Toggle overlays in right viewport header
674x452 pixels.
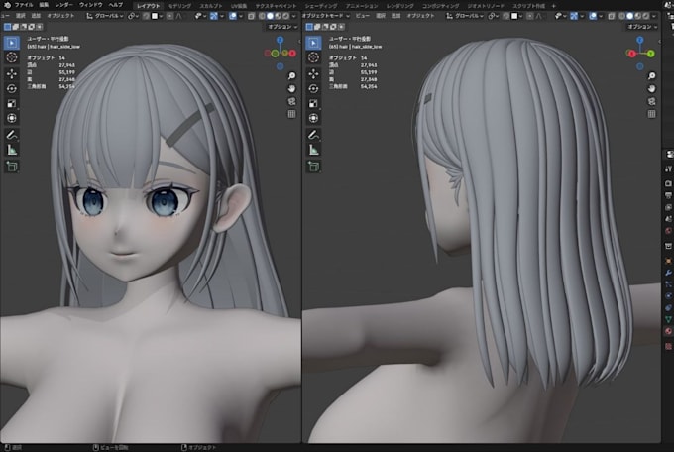coord(593,16)
